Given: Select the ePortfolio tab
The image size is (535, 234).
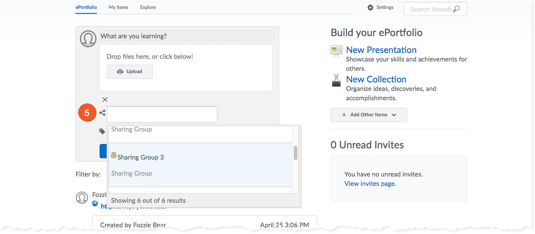Looking at the screenshot, I should point(86,8).
